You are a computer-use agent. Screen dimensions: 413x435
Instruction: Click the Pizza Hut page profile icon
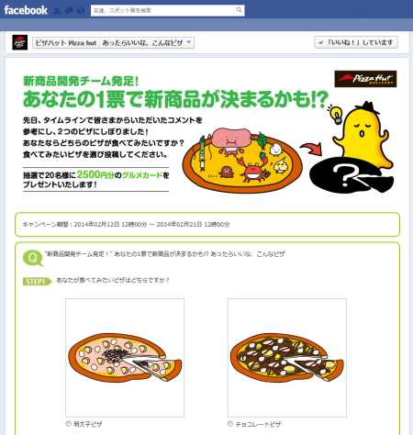tap(20, 42)
